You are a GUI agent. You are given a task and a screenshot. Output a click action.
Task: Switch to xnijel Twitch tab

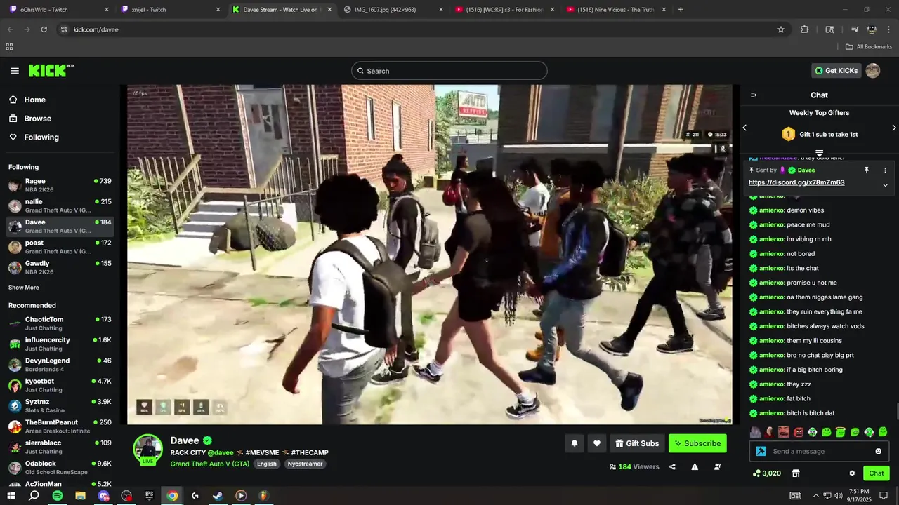pos(171,10)
